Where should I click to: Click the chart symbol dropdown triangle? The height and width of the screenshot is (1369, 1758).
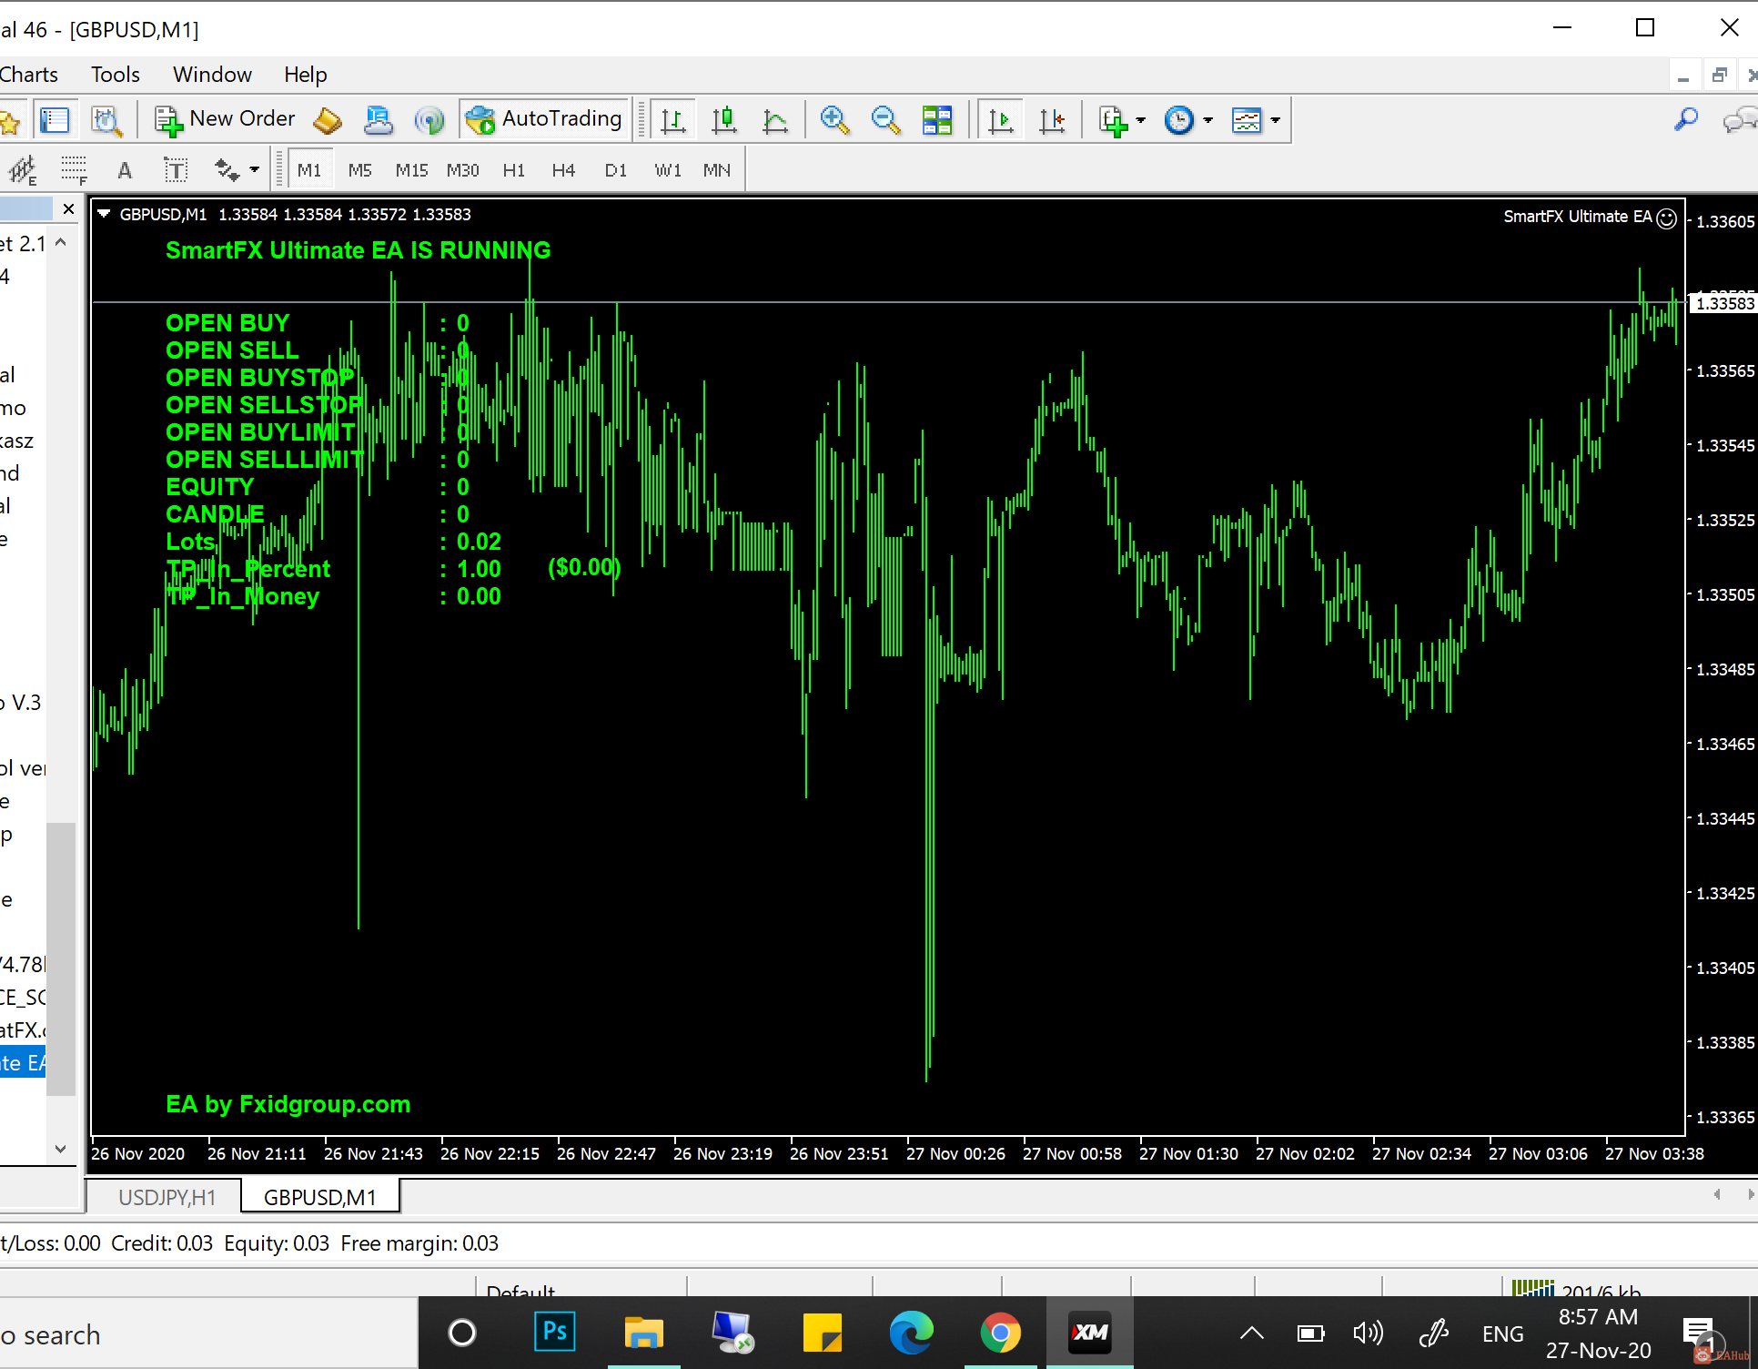(104, 214)
